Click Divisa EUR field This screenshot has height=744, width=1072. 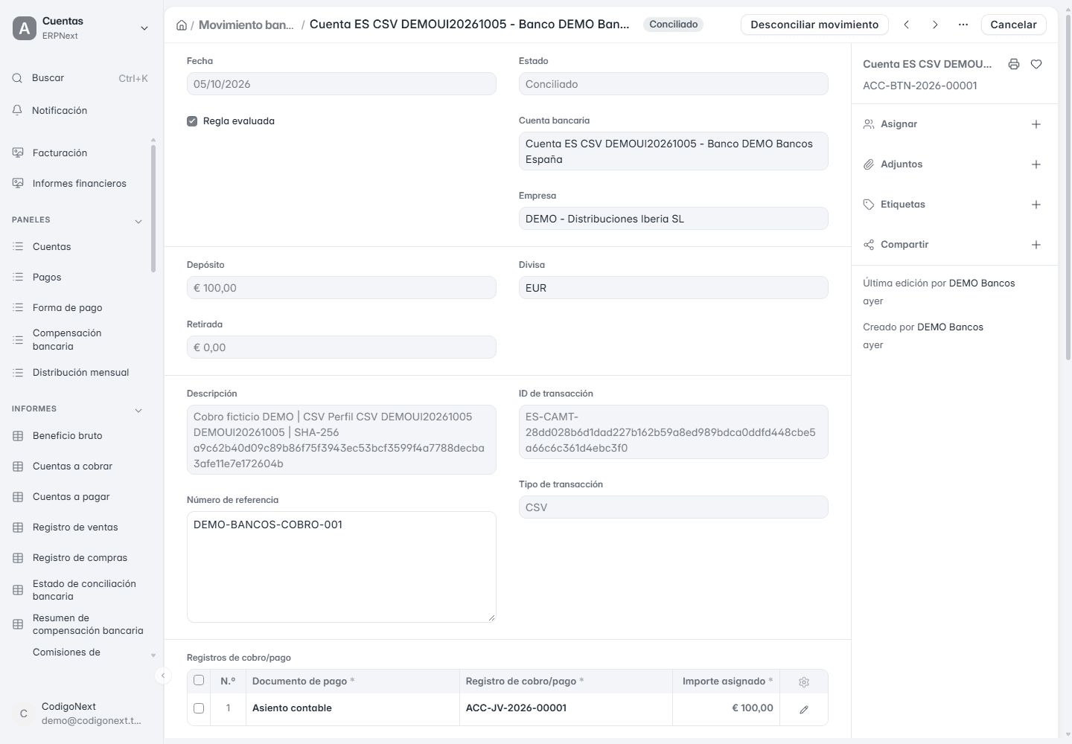click(x=674, y=288)
